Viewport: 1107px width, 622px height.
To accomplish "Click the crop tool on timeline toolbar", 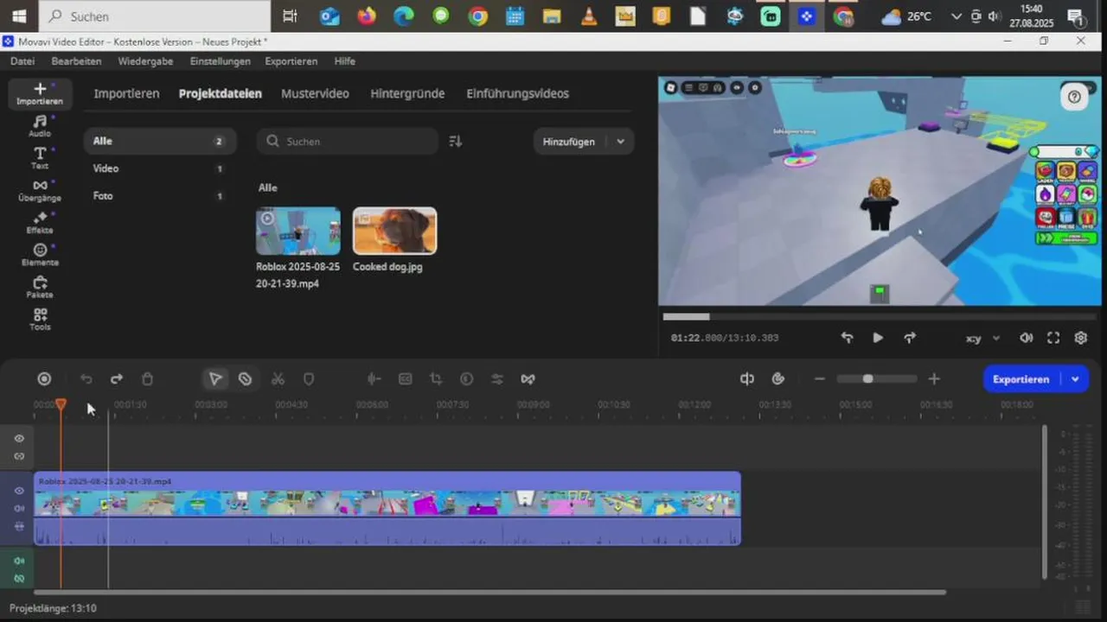I will [x=435, y=378].
